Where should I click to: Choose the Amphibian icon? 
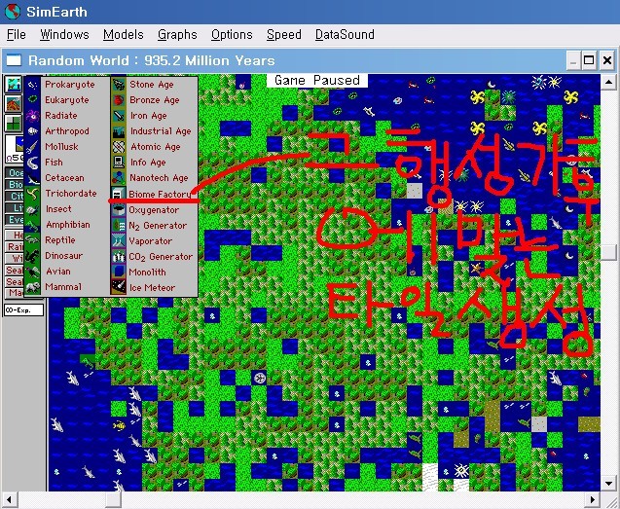(33, 225)
